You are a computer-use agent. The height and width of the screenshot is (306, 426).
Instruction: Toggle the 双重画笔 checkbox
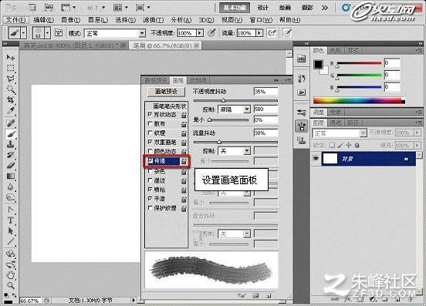click(150, 142)
